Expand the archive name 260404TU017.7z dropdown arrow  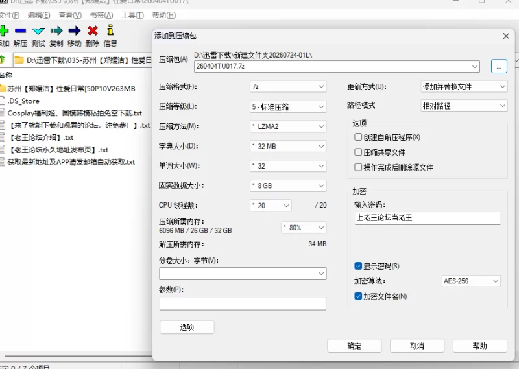point(475,67)
